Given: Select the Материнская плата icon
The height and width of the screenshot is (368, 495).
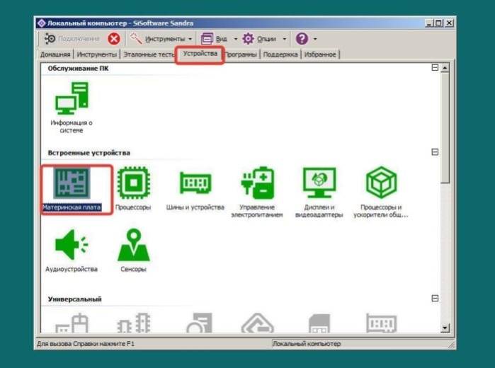Looking at the screenshot, I should 72,189.
